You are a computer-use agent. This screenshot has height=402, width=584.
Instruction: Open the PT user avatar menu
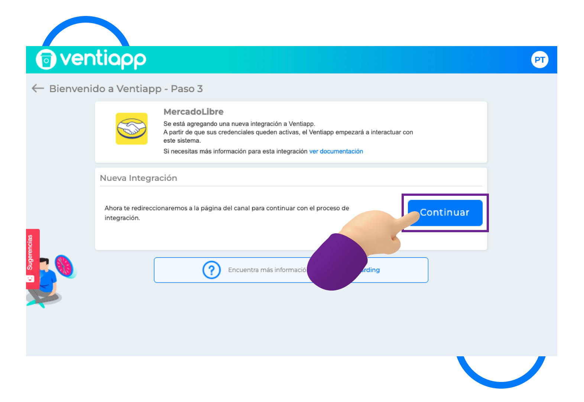(539, 60)
